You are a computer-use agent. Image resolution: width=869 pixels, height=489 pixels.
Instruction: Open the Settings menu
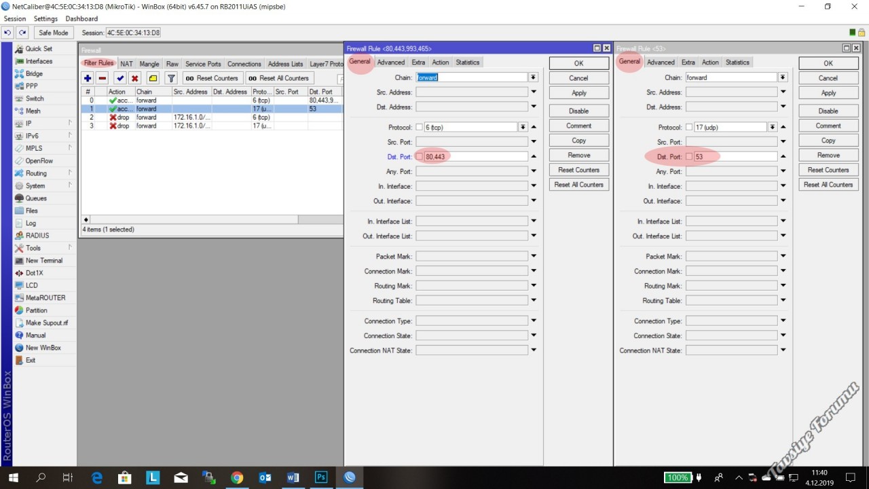coord(46,19)
